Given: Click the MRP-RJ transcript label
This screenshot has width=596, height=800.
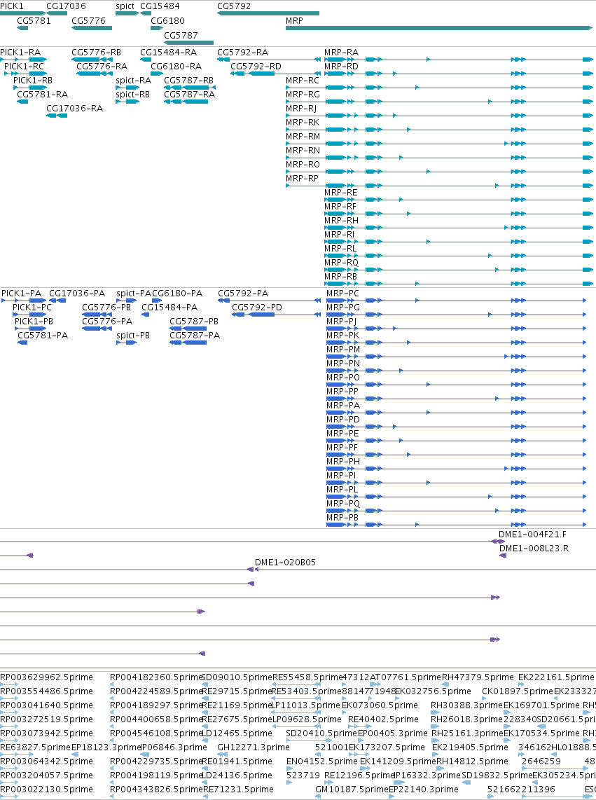Looking at the screenshot, I should (301, 109).
